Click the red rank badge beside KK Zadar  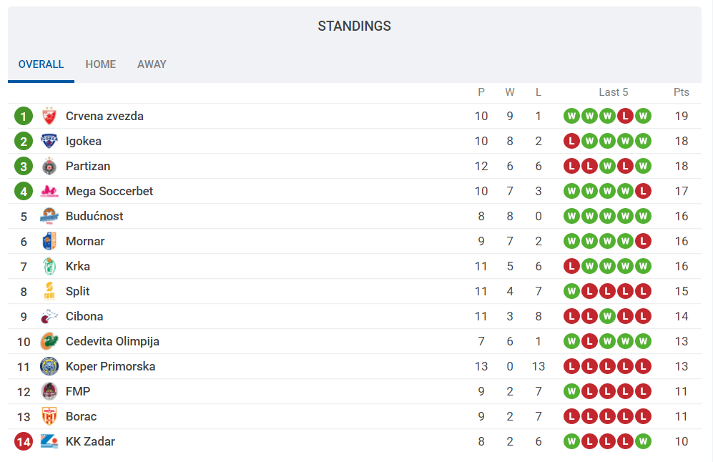[x=23, y=441]
